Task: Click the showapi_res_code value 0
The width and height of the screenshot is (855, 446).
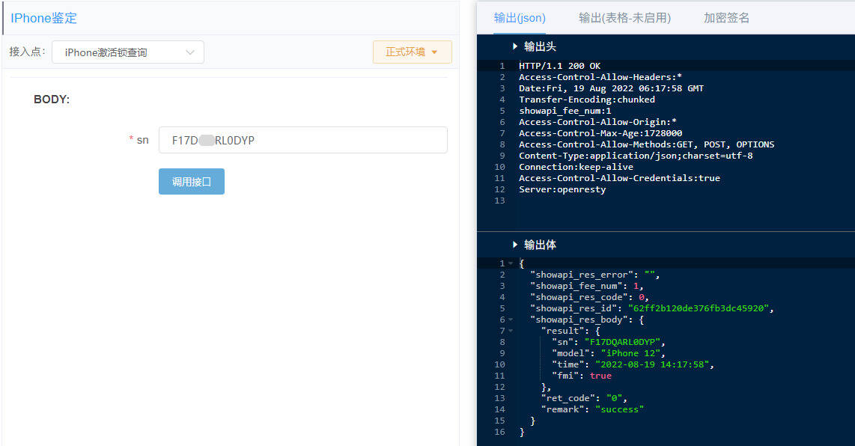Action: tap(641, 297)
